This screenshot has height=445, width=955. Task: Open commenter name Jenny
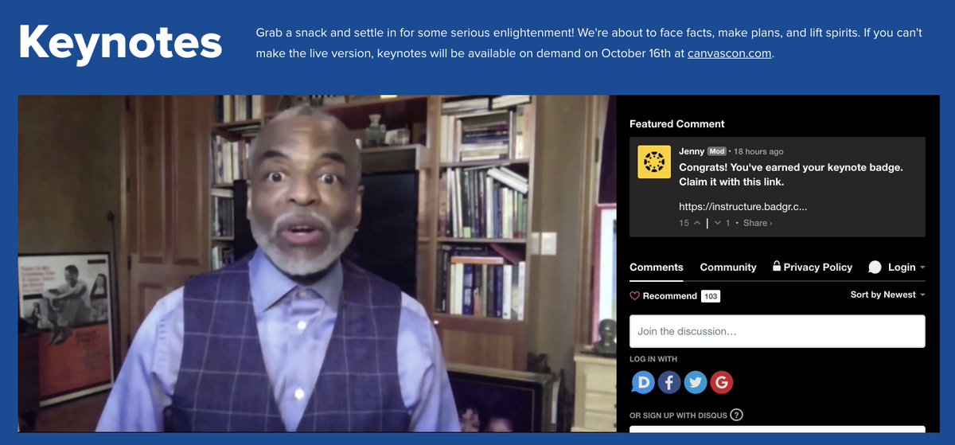tap(692, 151)
